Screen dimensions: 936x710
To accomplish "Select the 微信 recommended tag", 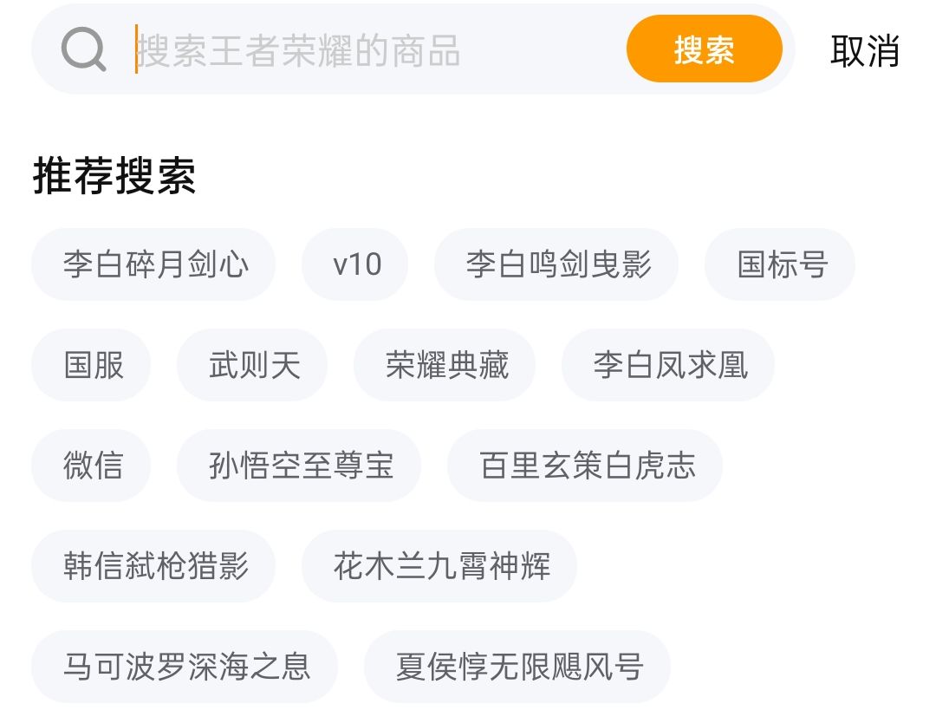I will click(x=92, y=466).
